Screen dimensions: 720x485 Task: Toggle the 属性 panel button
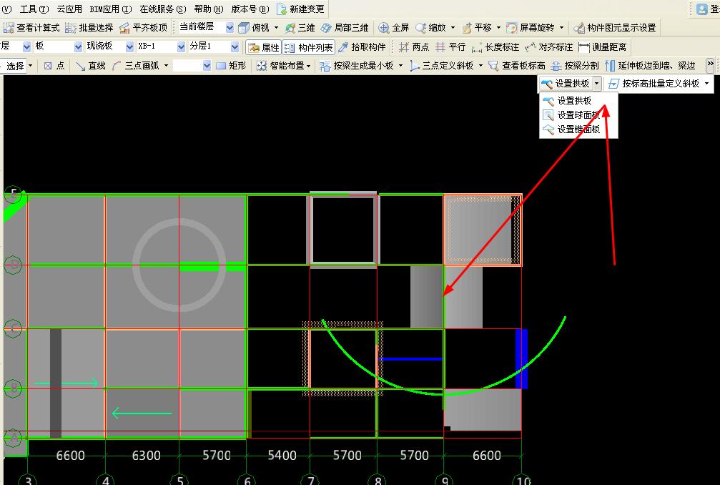coord(263,47)
